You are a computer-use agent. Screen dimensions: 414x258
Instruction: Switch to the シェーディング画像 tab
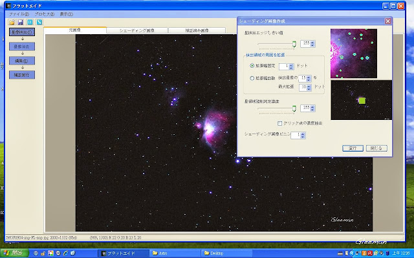click(x=137, y=30)
